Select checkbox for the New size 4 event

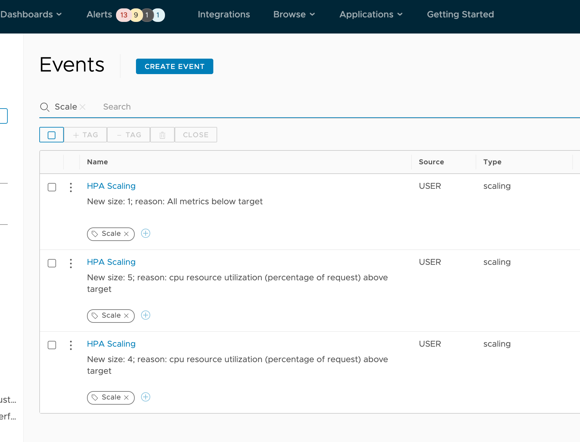[x=52, y=345]
